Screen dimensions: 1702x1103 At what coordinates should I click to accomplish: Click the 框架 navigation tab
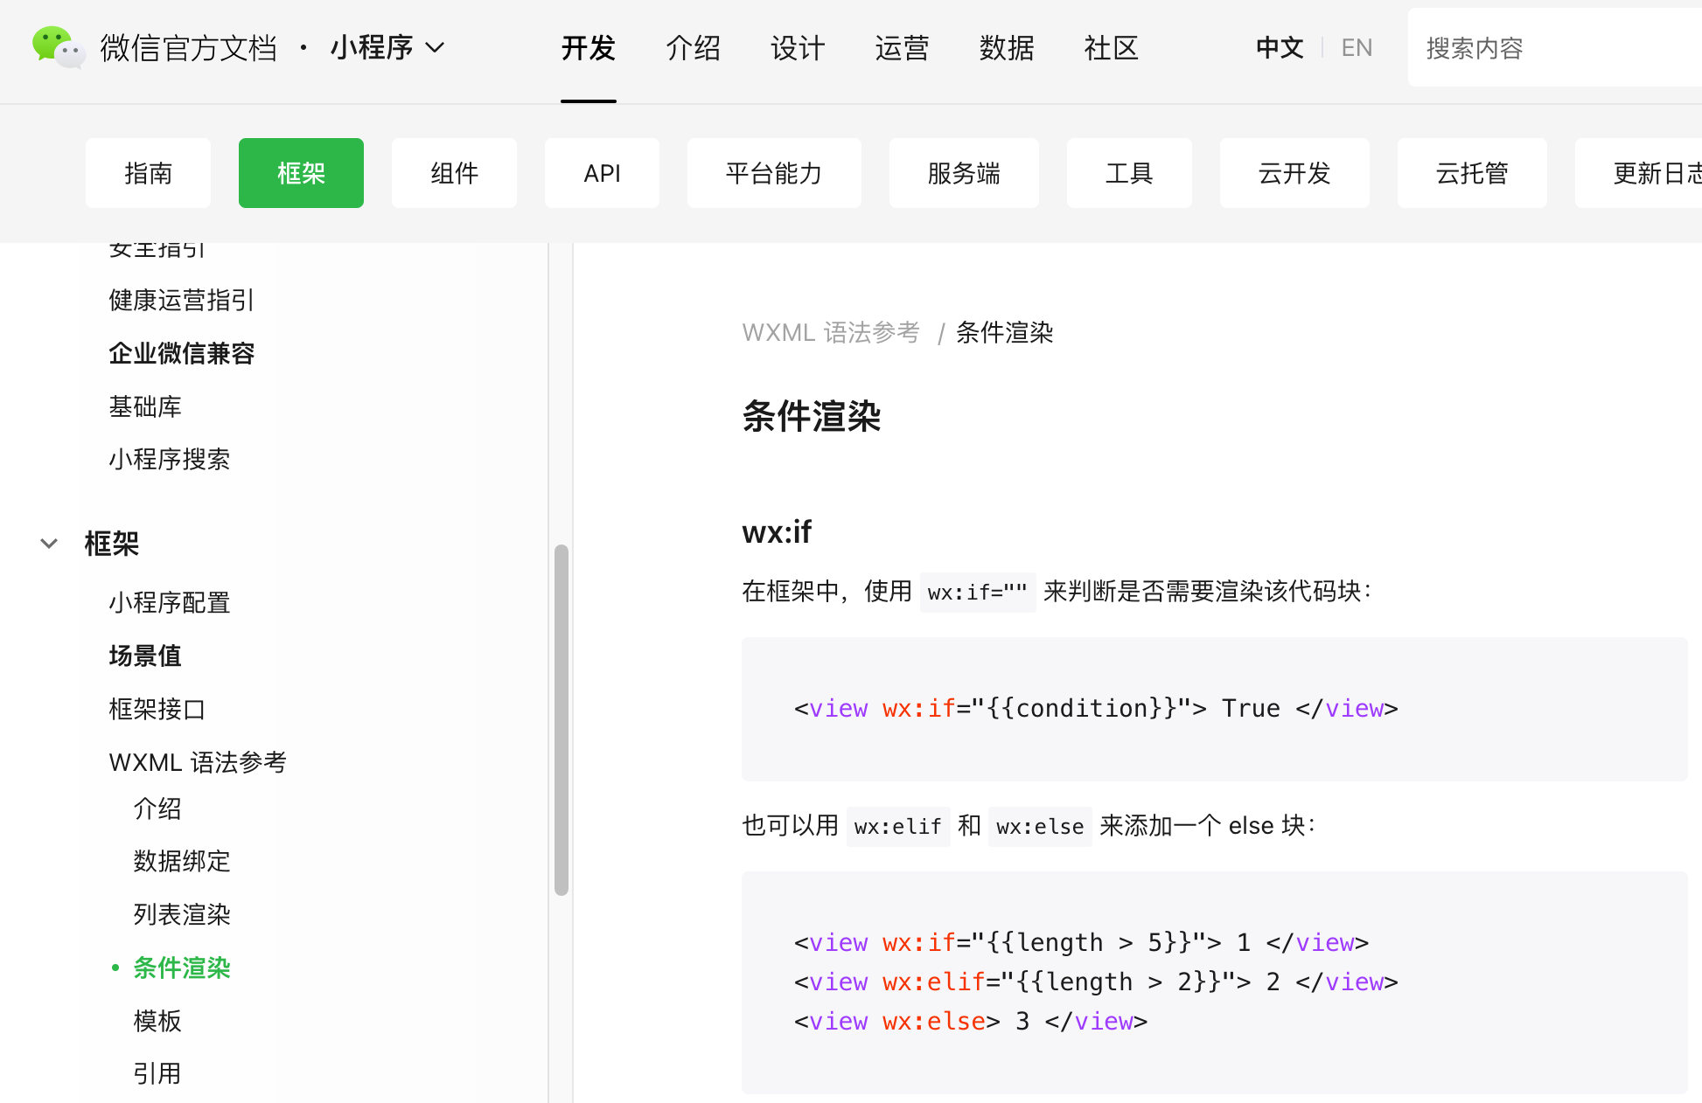click(x=300, y=172)
